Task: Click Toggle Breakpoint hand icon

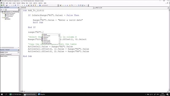Action: (70, 5)
